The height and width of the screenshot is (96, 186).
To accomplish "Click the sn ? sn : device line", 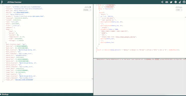I will pyautogui.click(x=107, y=16).
